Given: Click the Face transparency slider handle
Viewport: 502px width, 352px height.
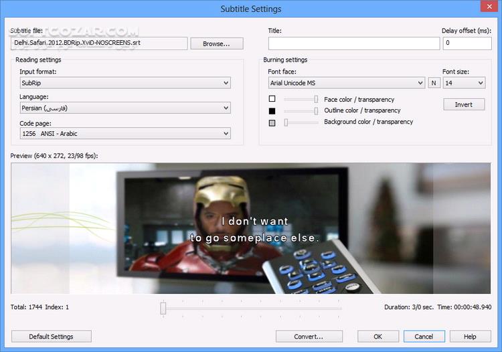Looking at the screenshot, I should pos(316,99).
